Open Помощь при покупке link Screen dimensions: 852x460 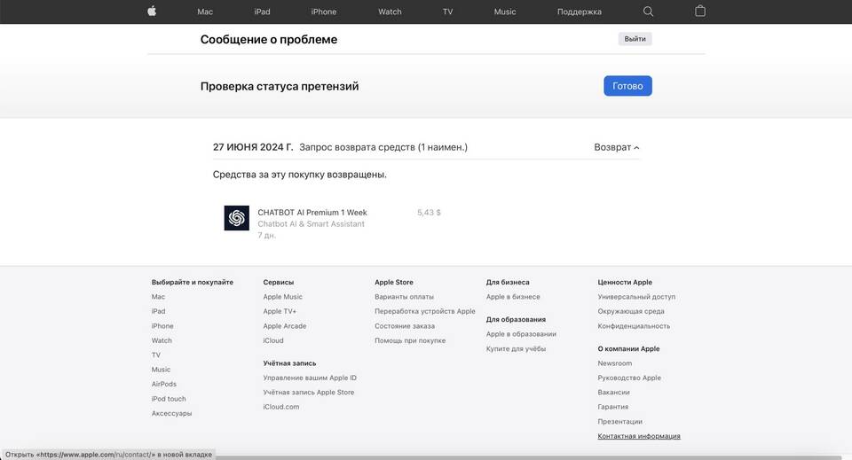410,340
